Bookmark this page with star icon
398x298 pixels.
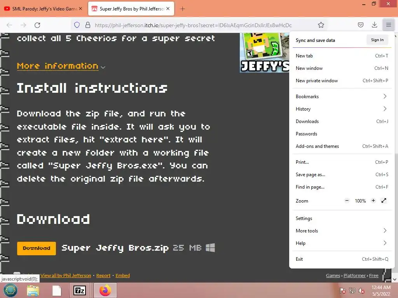[x=321, y=25]
